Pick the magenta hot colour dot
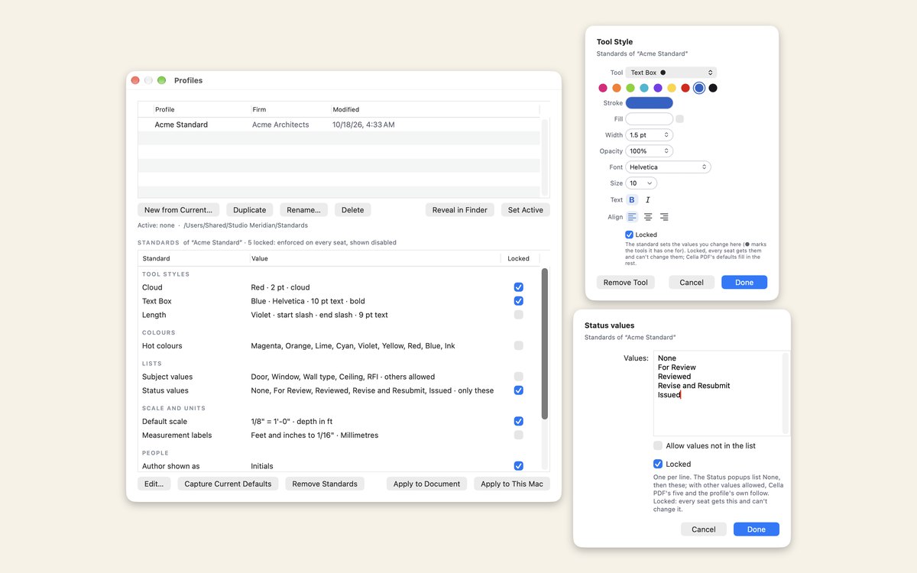917x573 pixels. (x=603, y=88)
